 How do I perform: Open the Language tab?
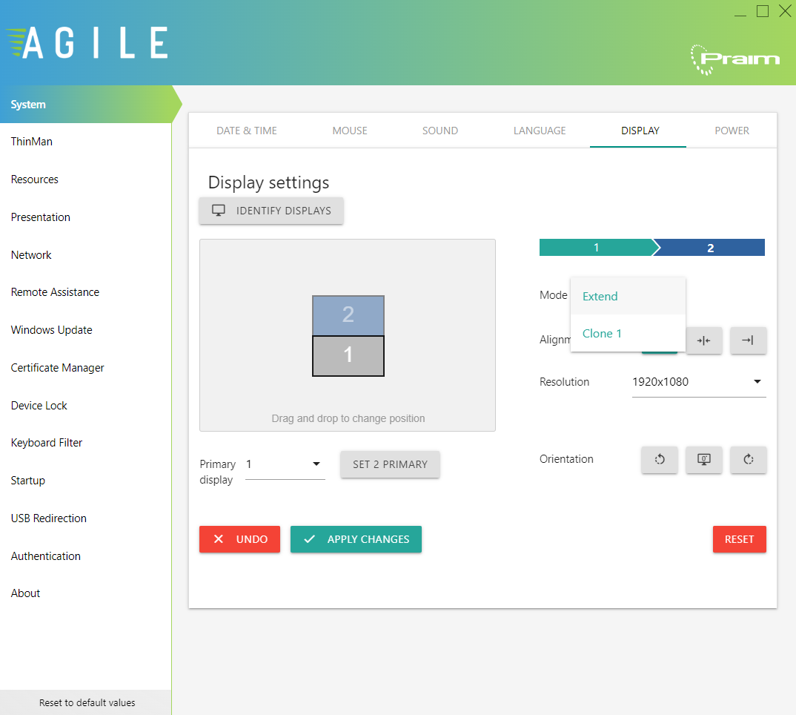tap(540, 131)
